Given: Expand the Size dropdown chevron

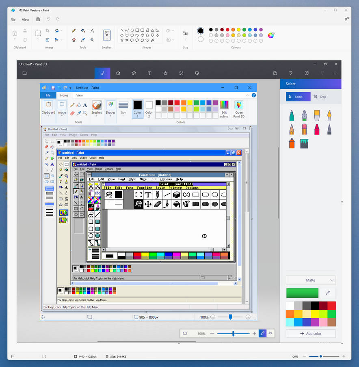Looking at the screenshot, I should coord(186,39).
